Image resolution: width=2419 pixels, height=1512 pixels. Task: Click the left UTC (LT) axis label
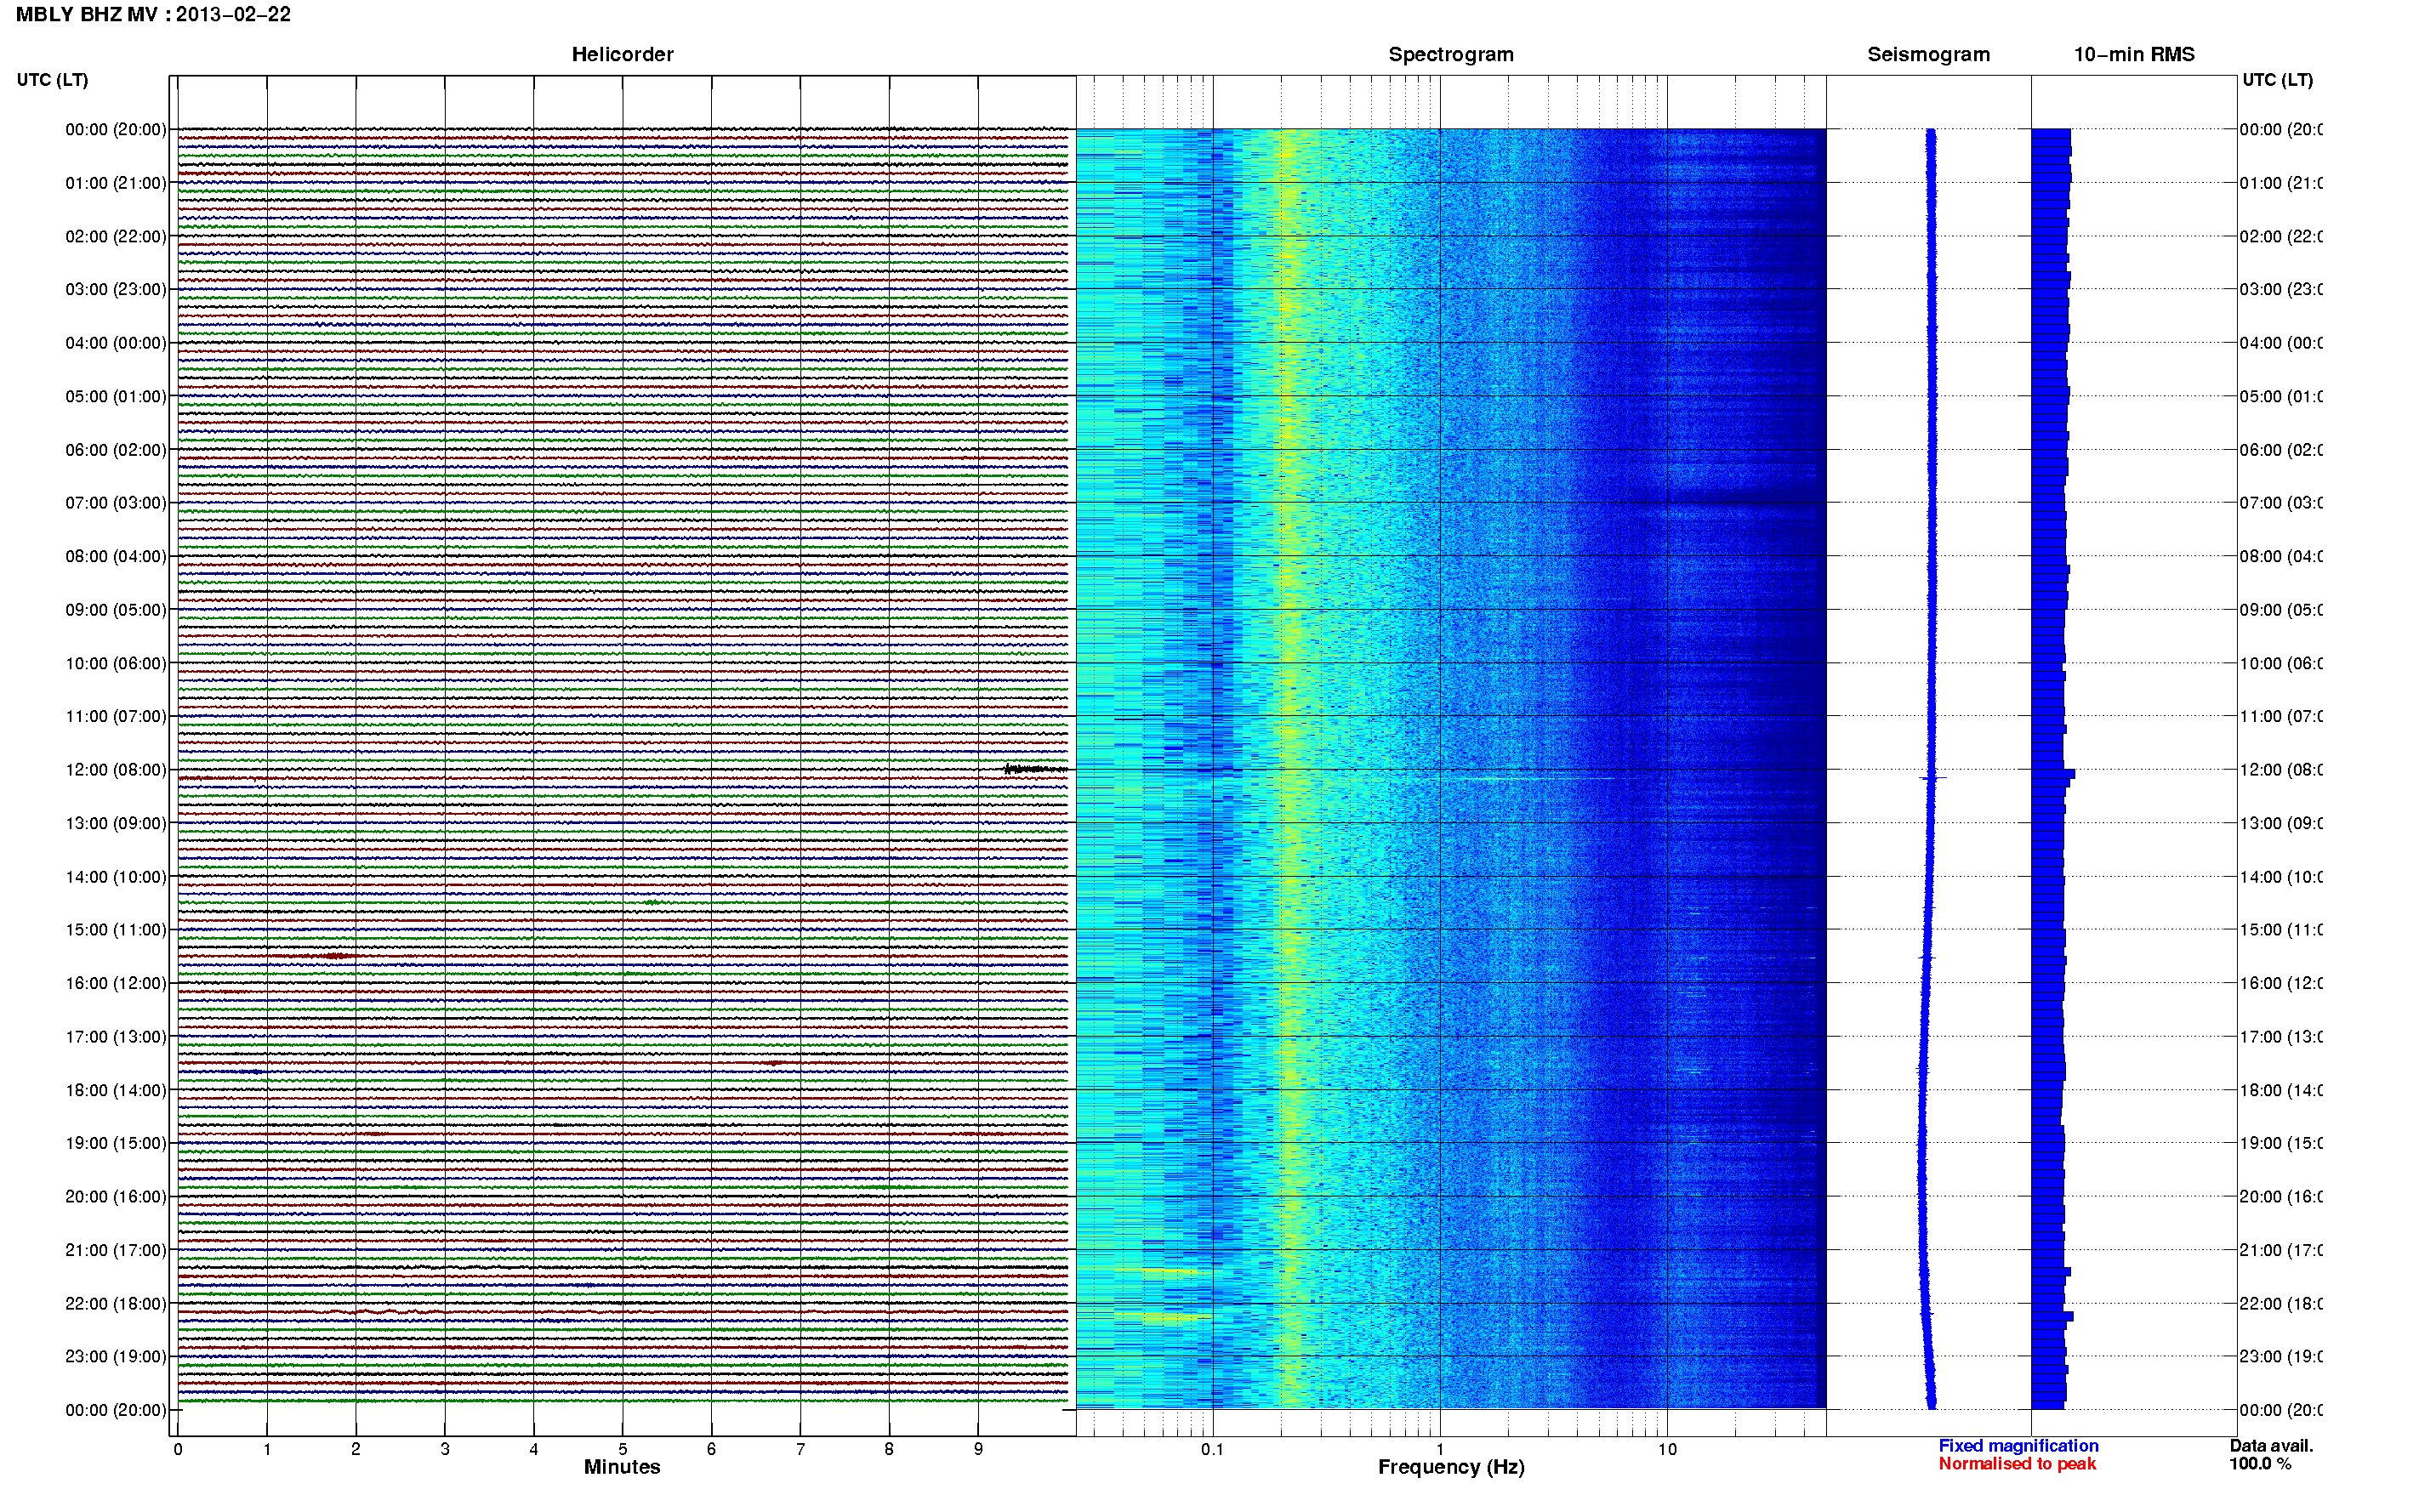tap(52, 80)
